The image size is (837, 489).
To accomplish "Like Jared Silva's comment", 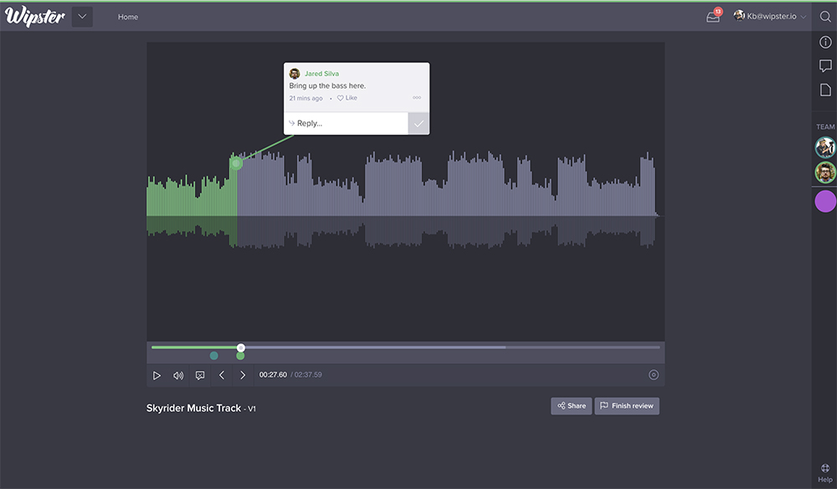I will (x=347, y=98).
